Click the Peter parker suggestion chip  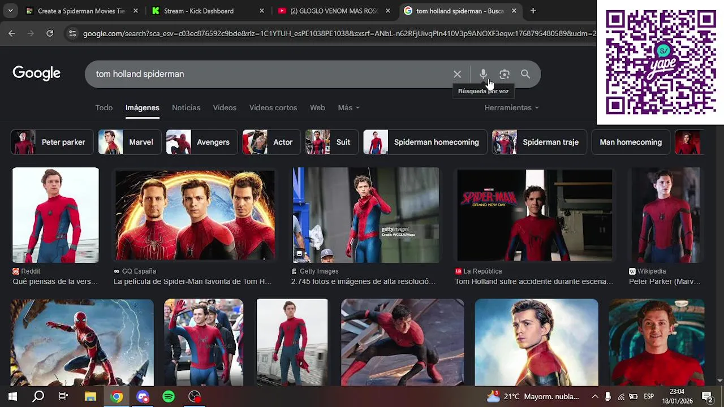[51, 142]
